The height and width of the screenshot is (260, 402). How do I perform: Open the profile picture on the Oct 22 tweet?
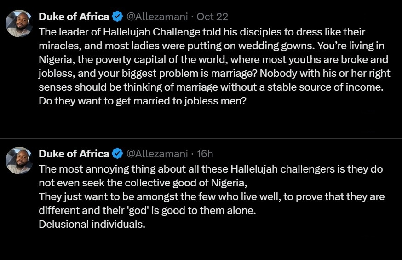19,23
